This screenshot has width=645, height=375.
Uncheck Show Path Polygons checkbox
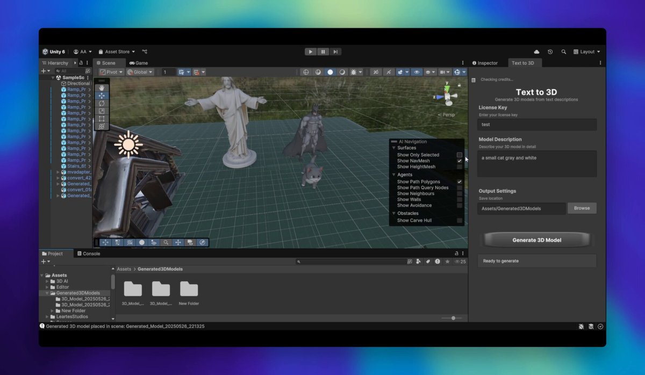point(460,182)
